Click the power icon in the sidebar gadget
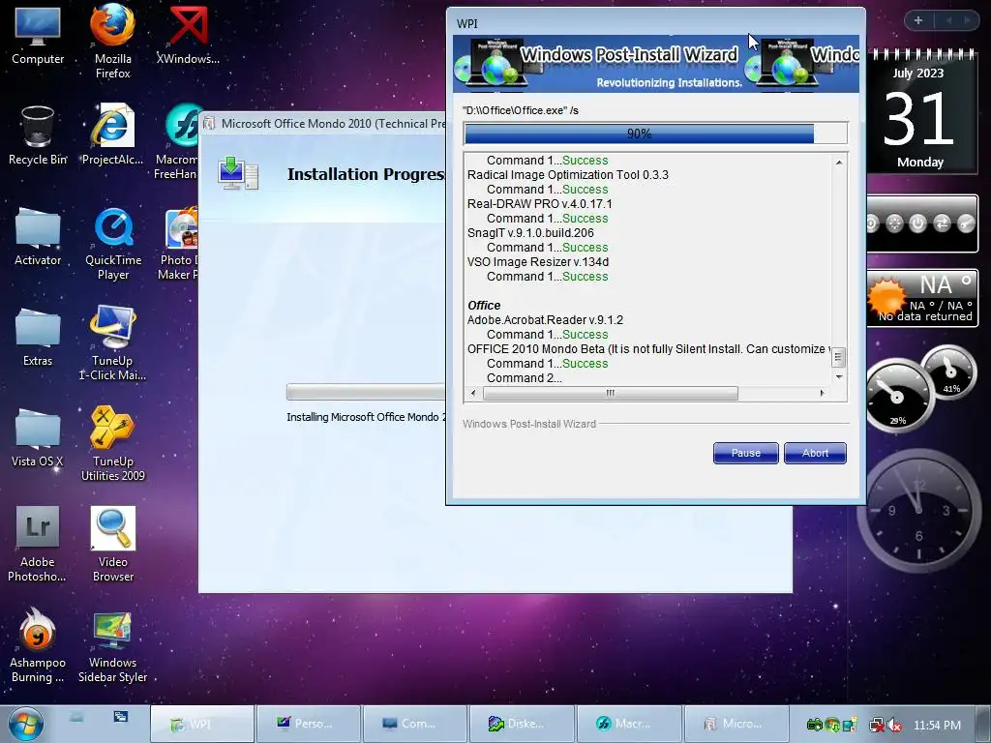 (917, 223)
